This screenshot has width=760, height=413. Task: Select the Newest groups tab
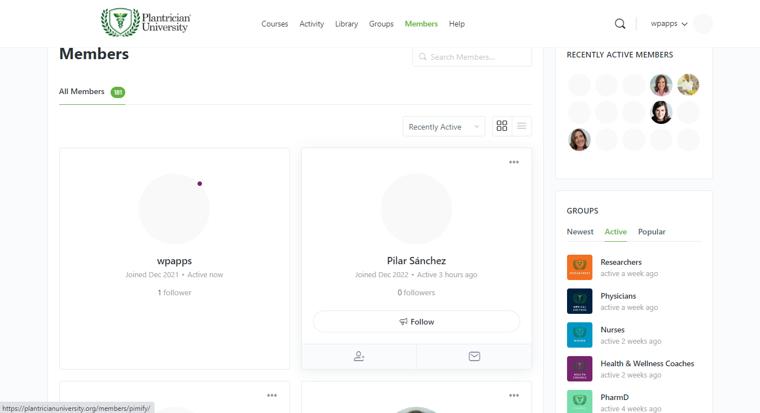pyautogui.click(x=580, y=232)
